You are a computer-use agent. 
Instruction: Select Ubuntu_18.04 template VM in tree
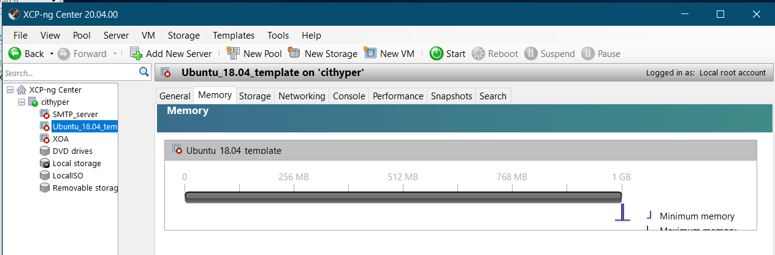85,127
